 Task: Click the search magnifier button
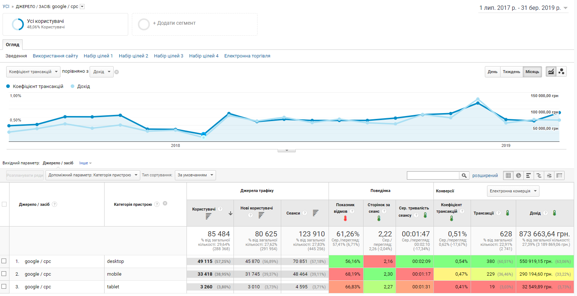click(x=464, y=176)
